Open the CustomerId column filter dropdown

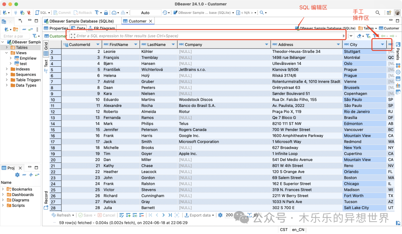click(98, 44)
